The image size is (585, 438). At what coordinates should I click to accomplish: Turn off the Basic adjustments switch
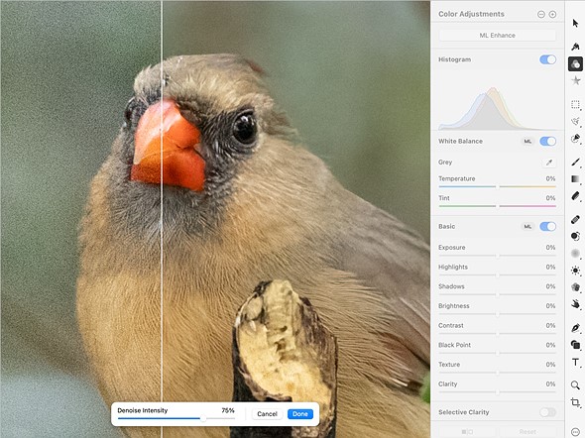click(x=547, y=226)
